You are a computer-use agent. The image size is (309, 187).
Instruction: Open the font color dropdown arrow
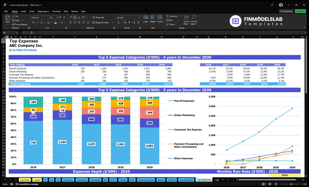click(x=65, y=23)
